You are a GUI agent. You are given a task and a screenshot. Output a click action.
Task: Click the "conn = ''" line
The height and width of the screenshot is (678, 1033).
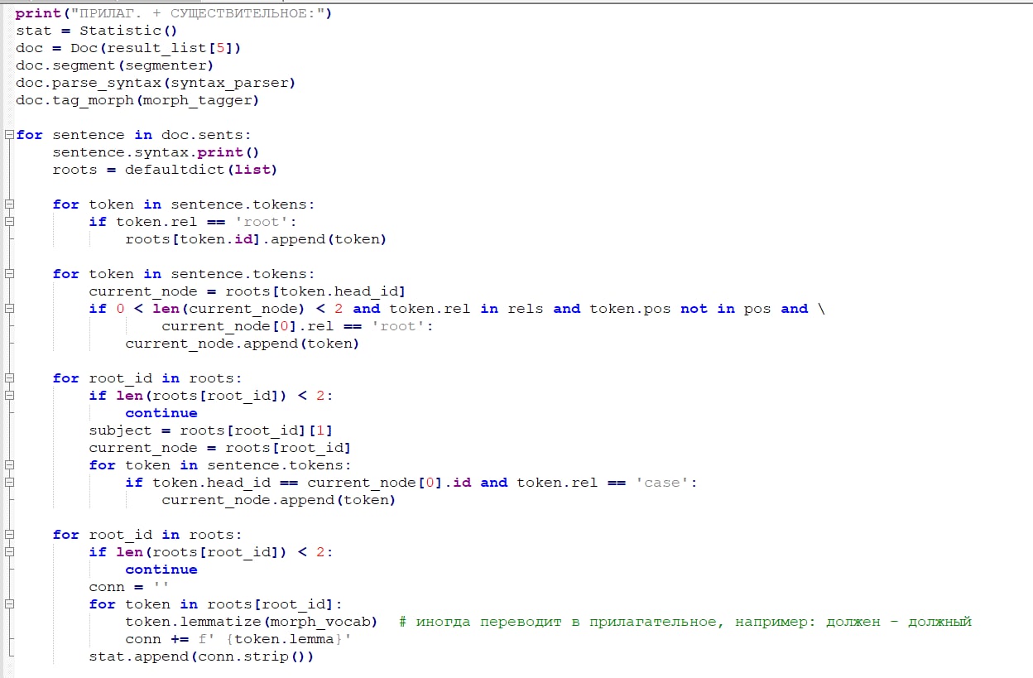click(x=129, y=587)
